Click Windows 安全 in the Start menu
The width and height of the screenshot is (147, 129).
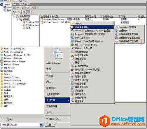tap(53, 119)
